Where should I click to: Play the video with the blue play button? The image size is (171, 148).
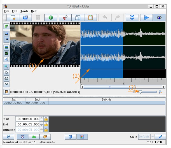pos(146,18)
